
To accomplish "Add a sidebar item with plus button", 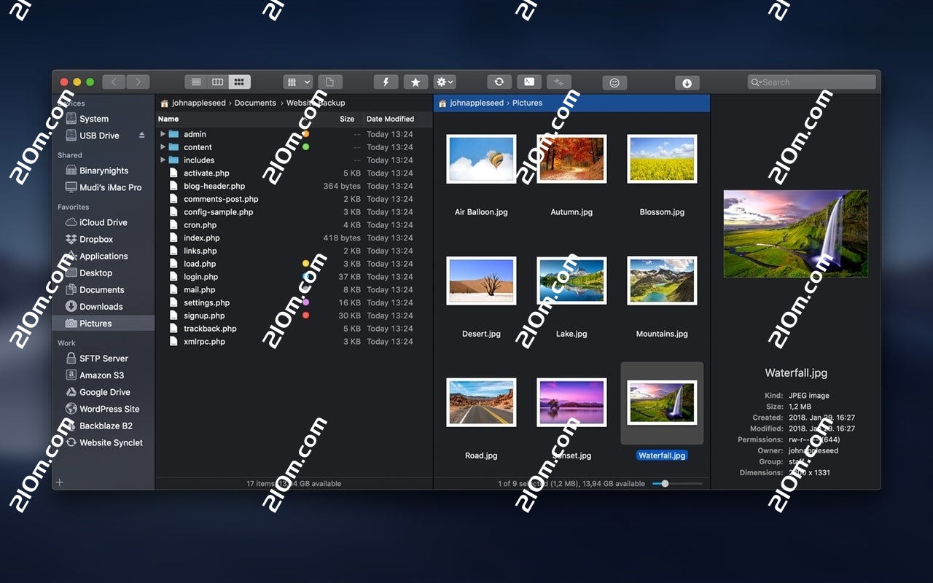I will coord(60,482).
